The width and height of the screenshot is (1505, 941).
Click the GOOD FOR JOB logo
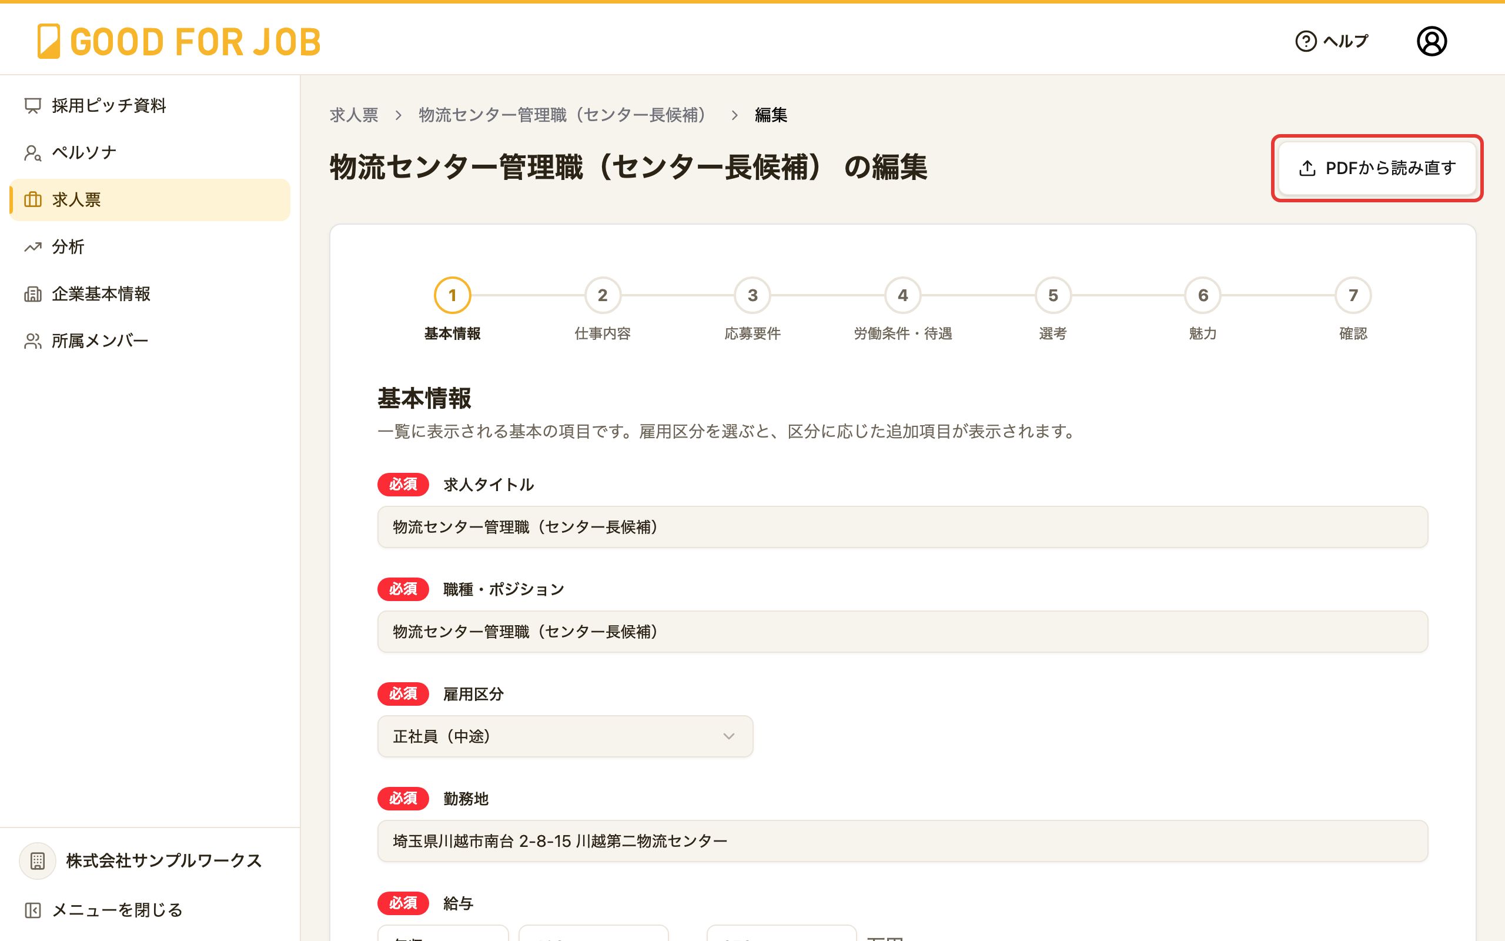[179, 41]
